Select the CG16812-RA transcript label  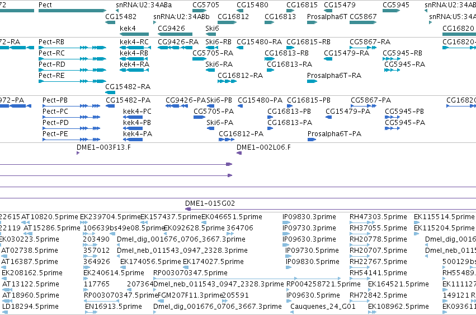click(x=240, y=76)
